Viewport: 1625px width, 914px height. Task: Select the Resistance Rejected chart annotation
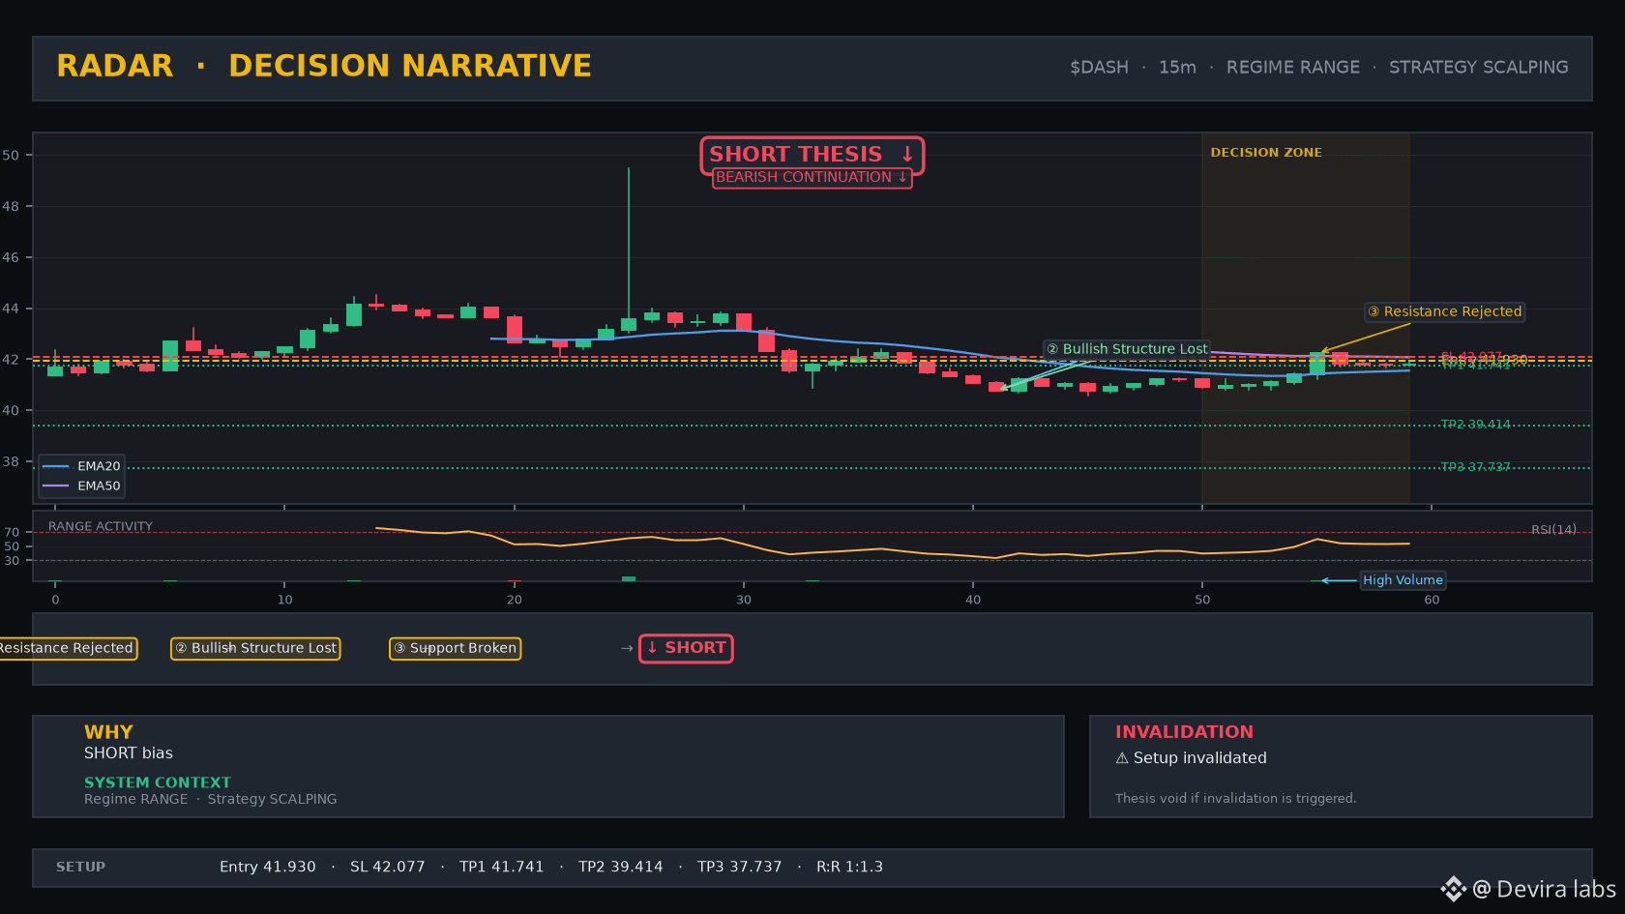point(1444,311)
